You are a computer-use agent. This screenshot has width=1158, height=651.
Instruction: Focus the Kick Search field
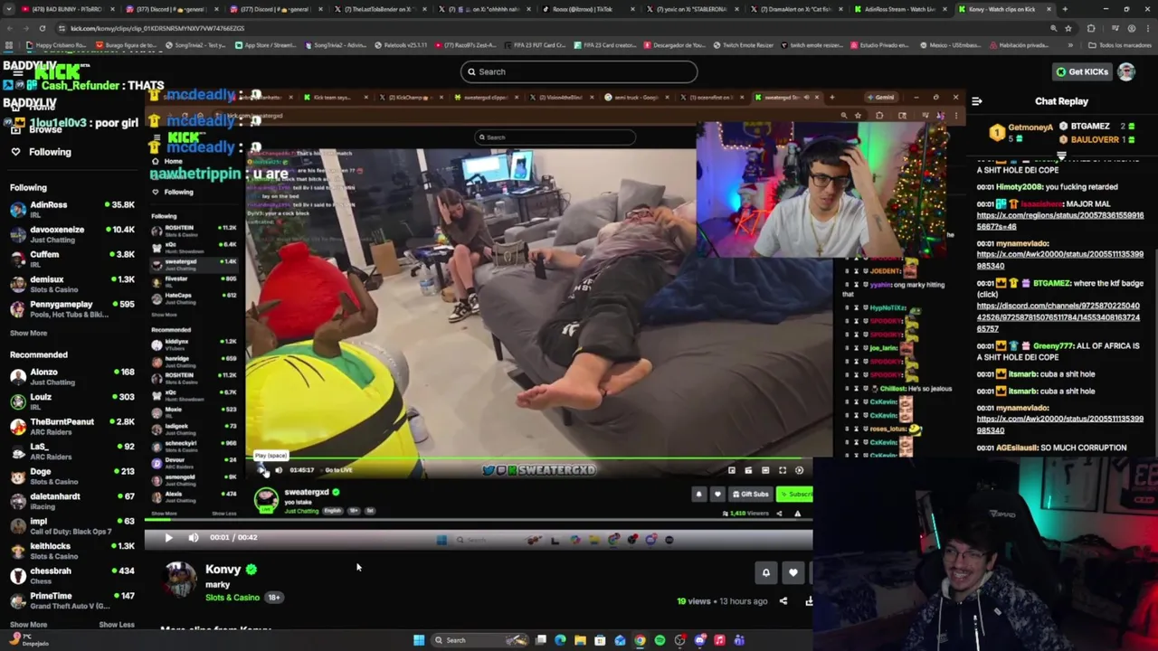(x=579, y=71)
